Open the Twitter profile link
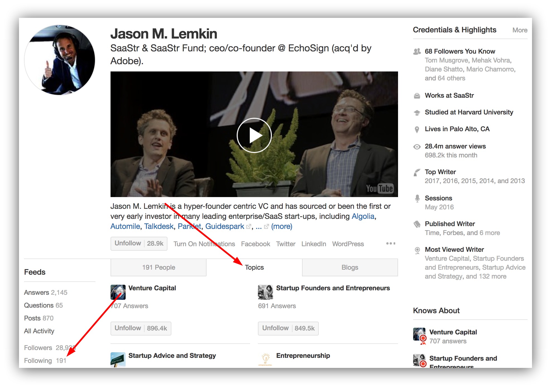 (x=286, y=244)
